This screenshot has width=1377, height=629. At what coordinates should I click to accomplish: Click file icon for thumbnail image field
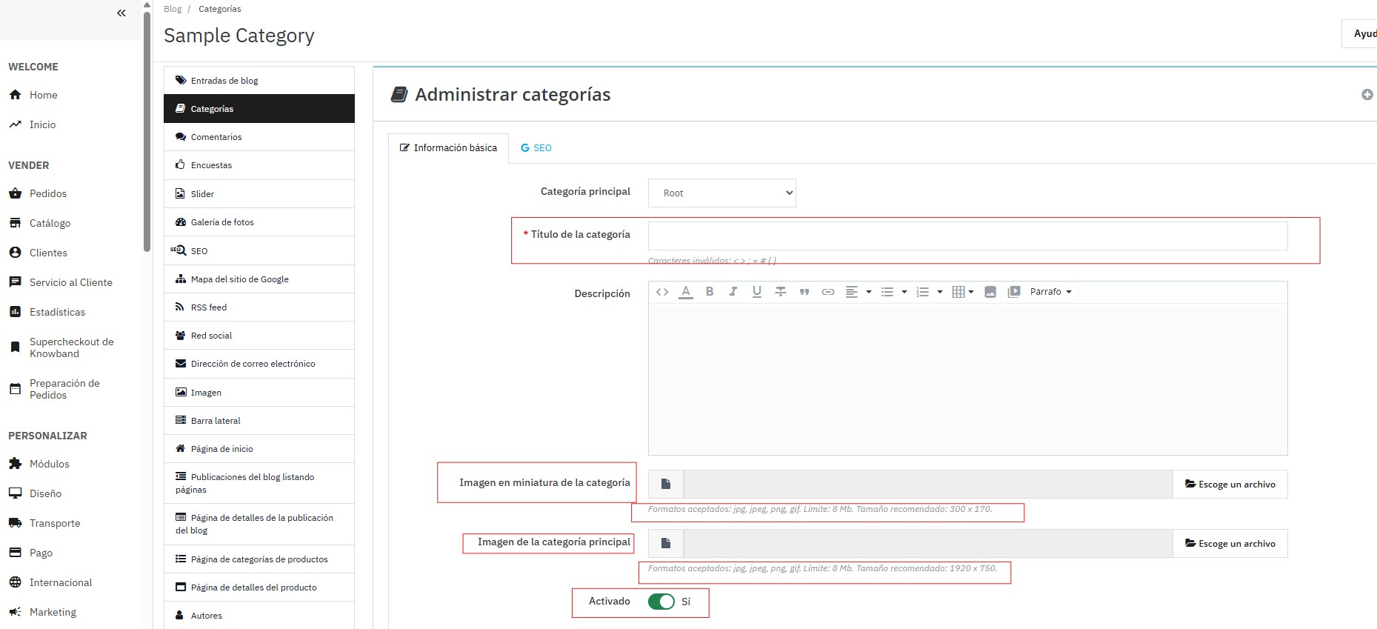(666, 484)
